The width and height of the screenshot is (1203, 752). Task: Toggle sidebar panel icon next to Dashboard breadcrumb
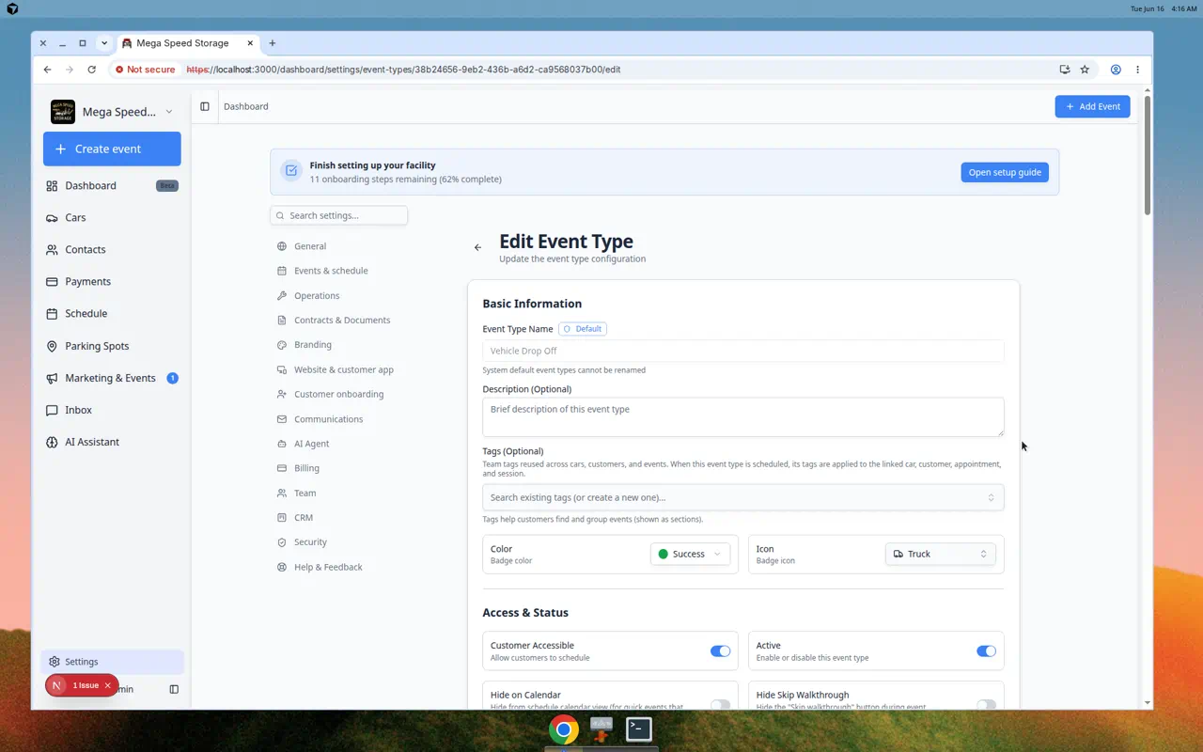coord(205,107)
